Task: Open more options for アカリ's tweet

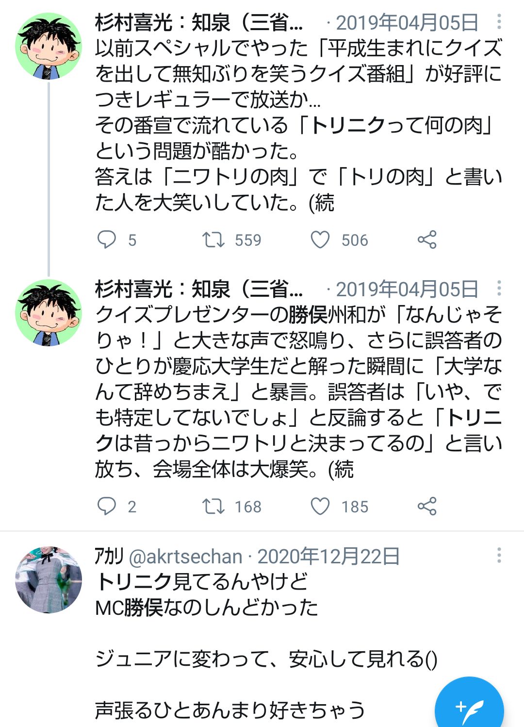Action: click(x=499, y=556)
